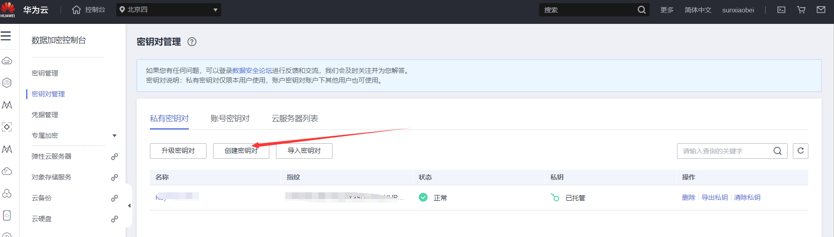Click 清除私钥 for the key pair

[x=747, y=198]
